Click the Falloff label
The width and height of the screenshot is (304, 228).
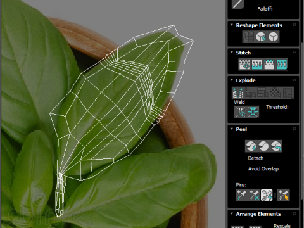[265, 9]
